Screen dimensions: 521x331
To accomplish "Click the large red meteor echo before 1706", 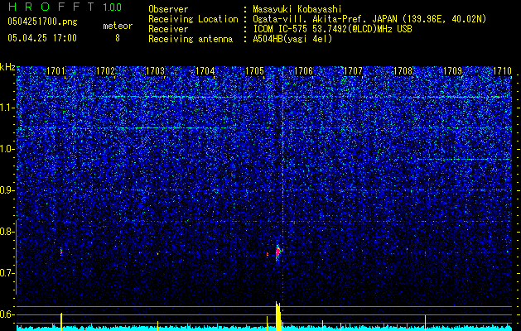I will [278, 253].
